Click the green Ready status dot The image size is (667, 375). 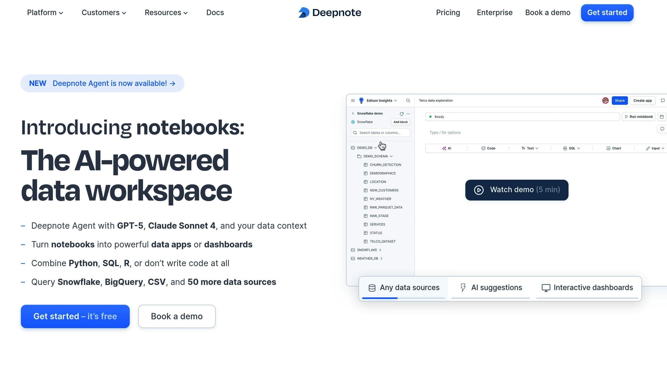point(430,117)
